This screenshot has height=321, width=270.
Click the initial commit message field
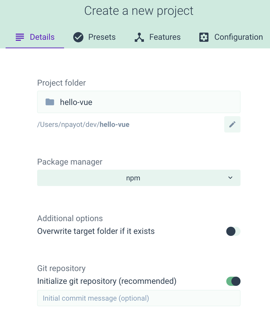pyautogui.click(x=139, y=298)
